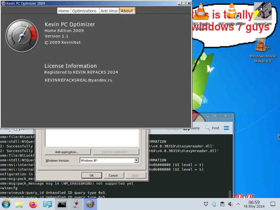
Task: Switch to the Home tab
Action: click(x=64, y=11)
